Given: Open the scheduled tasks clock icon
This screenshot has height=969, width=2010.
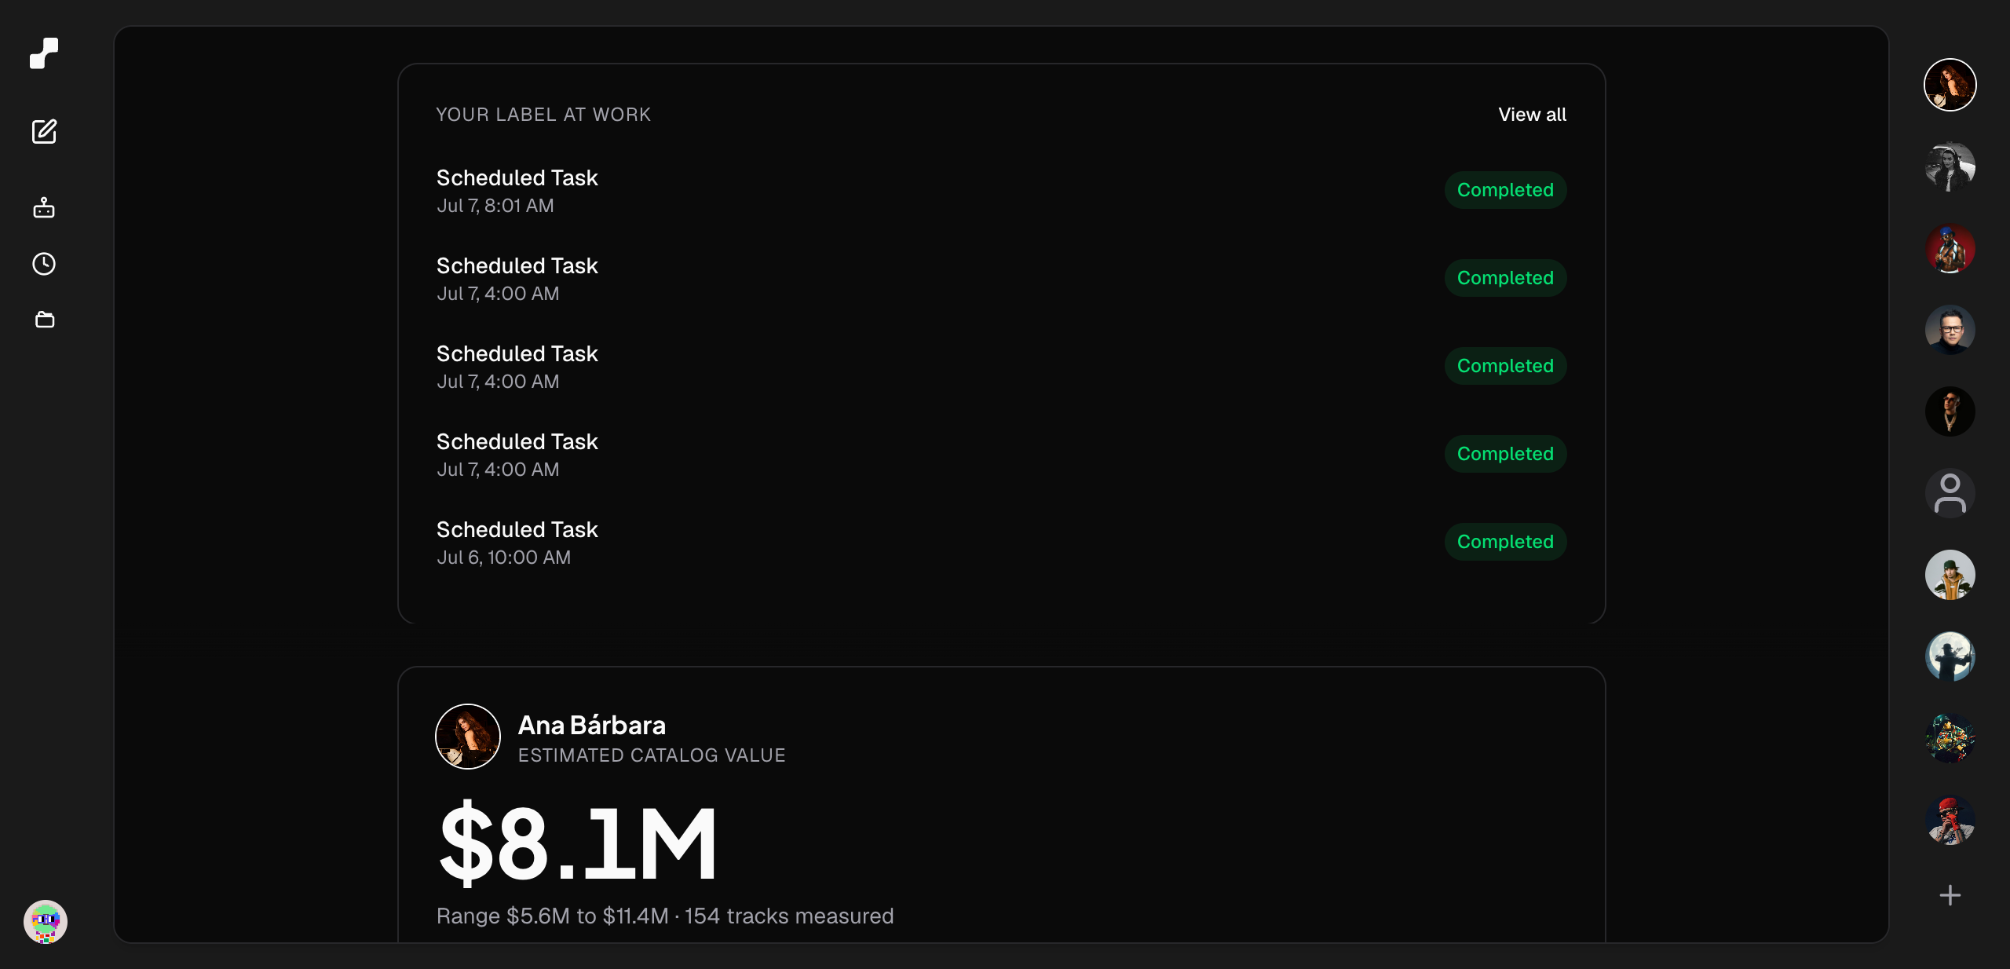Looking at the screenshot, I should [44, 264].
